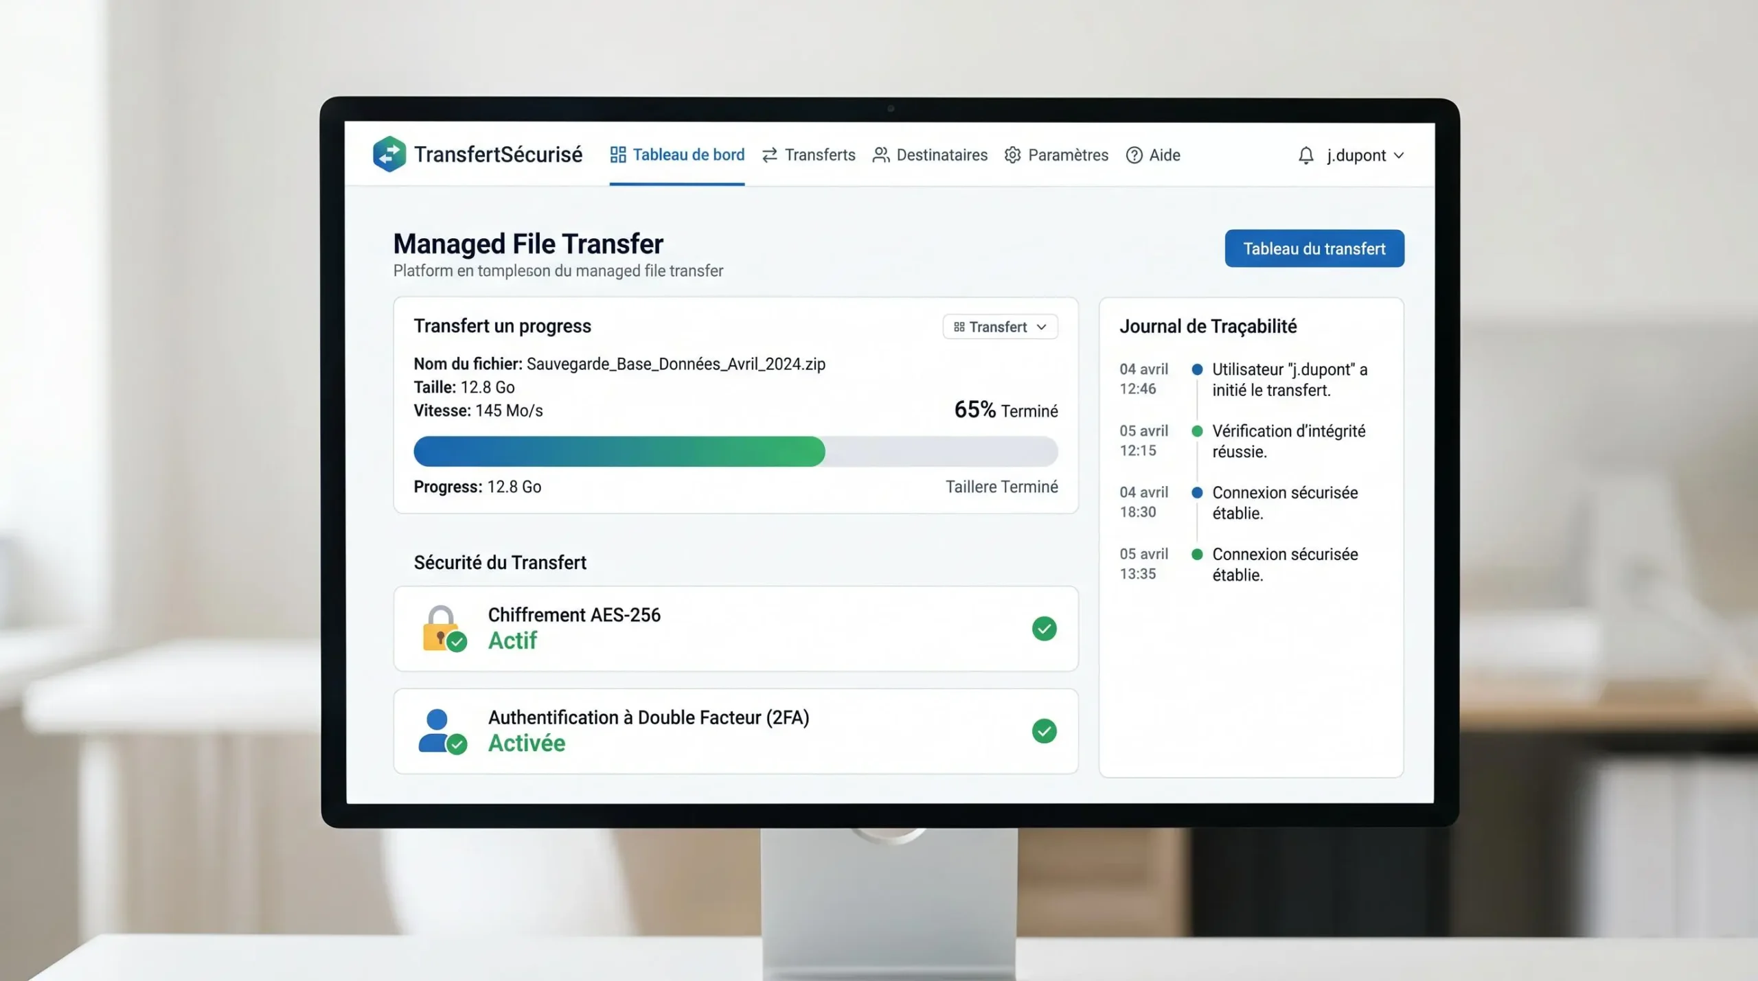
Task: Click the TransfertSécurisé brand name
Action: click(498, 154)
